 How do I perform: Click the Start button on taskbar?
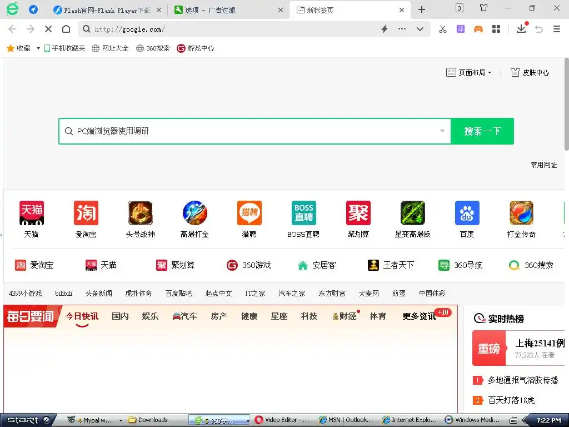[28, 420]
